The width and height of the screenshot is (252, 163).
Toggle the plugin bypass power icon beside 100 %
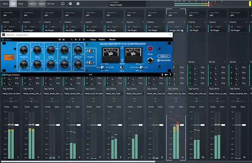coord(3,40)
